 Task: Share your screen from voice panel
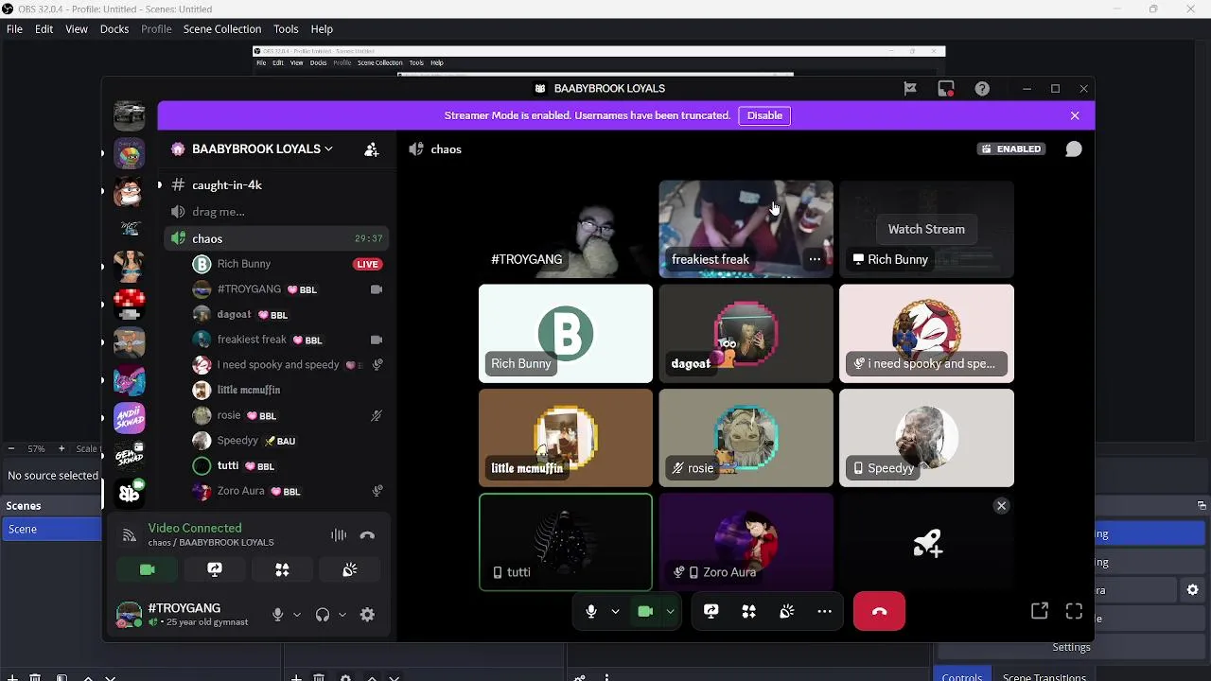pos(215,569)
